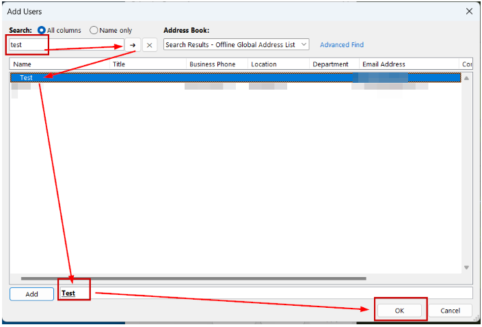482x327 pixels.
Task: Sort by the Title column header
Action: (x=148, y=64)
